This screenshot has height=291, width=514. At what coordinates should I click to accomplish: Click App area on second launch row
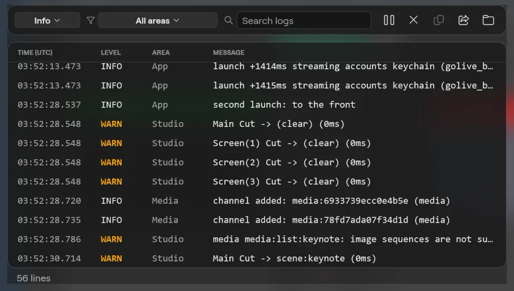[x=160, y=105]
